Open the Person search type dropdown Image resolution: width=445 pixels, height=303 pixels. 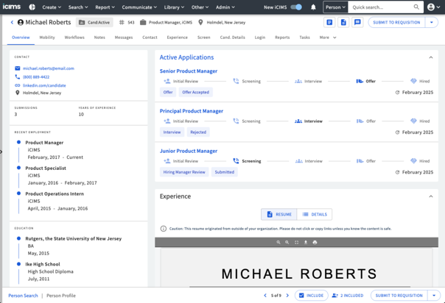tap(335, 7)
